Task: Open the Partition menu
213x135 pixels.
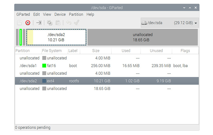Action: pyautogui.click(x=76, y=14)
